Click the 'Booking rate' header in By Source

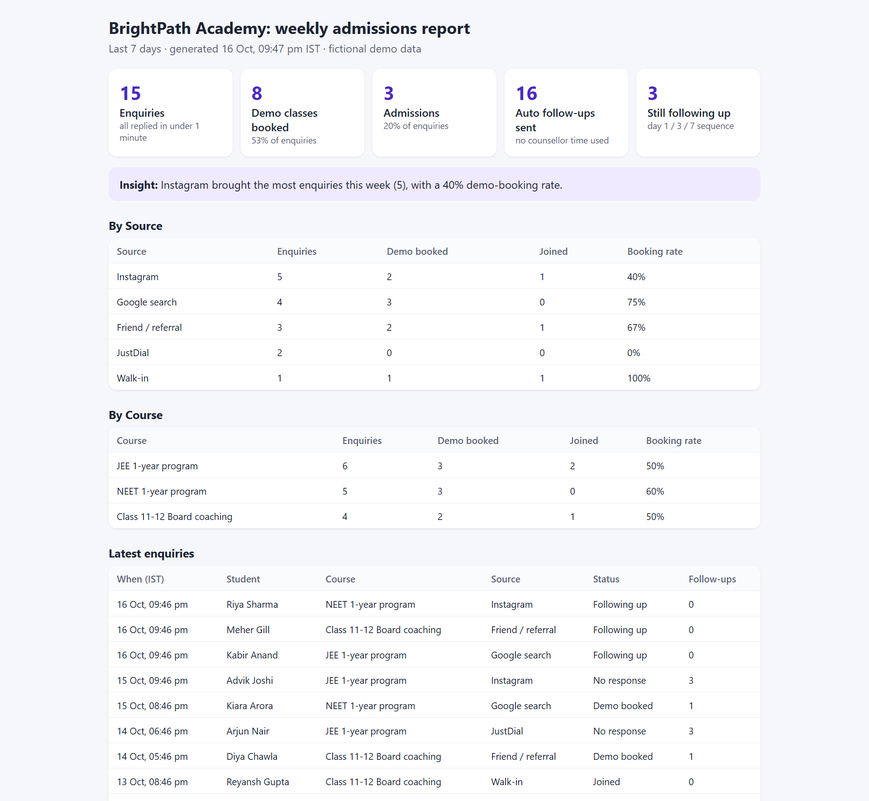point(655,251)
